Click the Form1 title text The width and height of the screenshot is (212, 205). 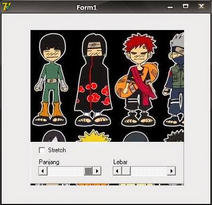[87, 7]
